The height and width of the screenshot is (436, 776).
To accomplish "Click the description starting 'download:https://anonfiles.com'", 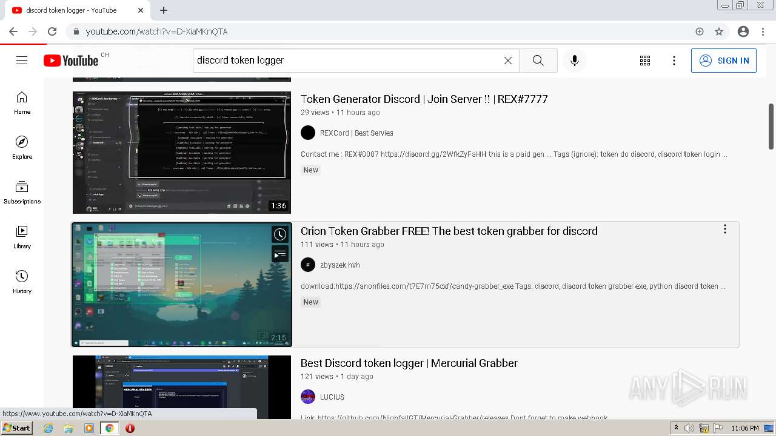I will pos(513,286).
